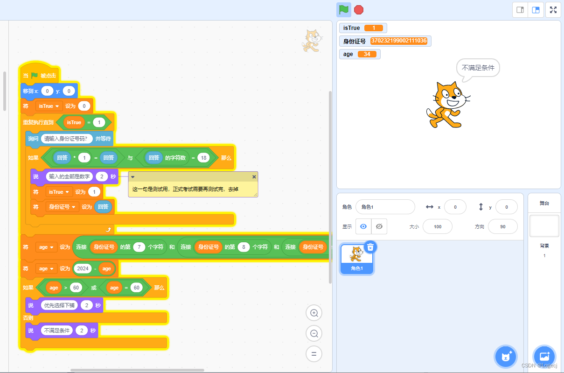Open 身份证号 variable dropdown in set block
564x373 pixels.
click(x=62, y=207)
